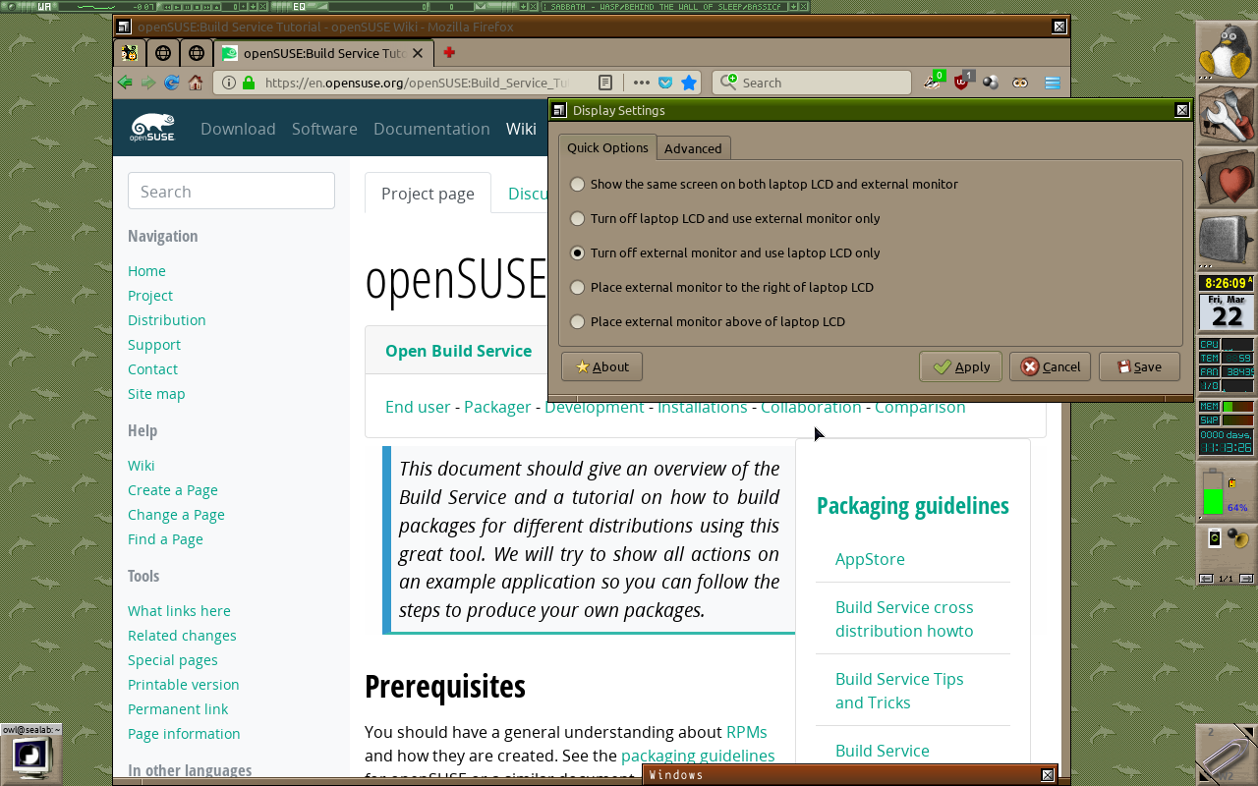
Task: Open the Advanced tab in Display Settings
Action: [693, 148]
